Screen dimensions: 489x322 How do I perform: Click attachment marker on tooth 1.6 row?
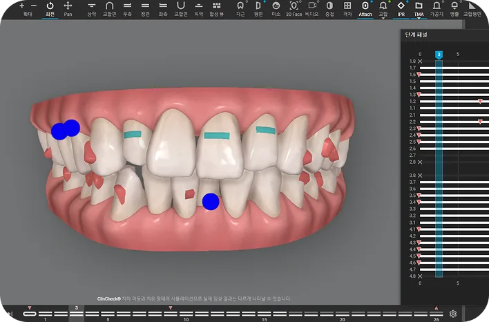[419, 75]
